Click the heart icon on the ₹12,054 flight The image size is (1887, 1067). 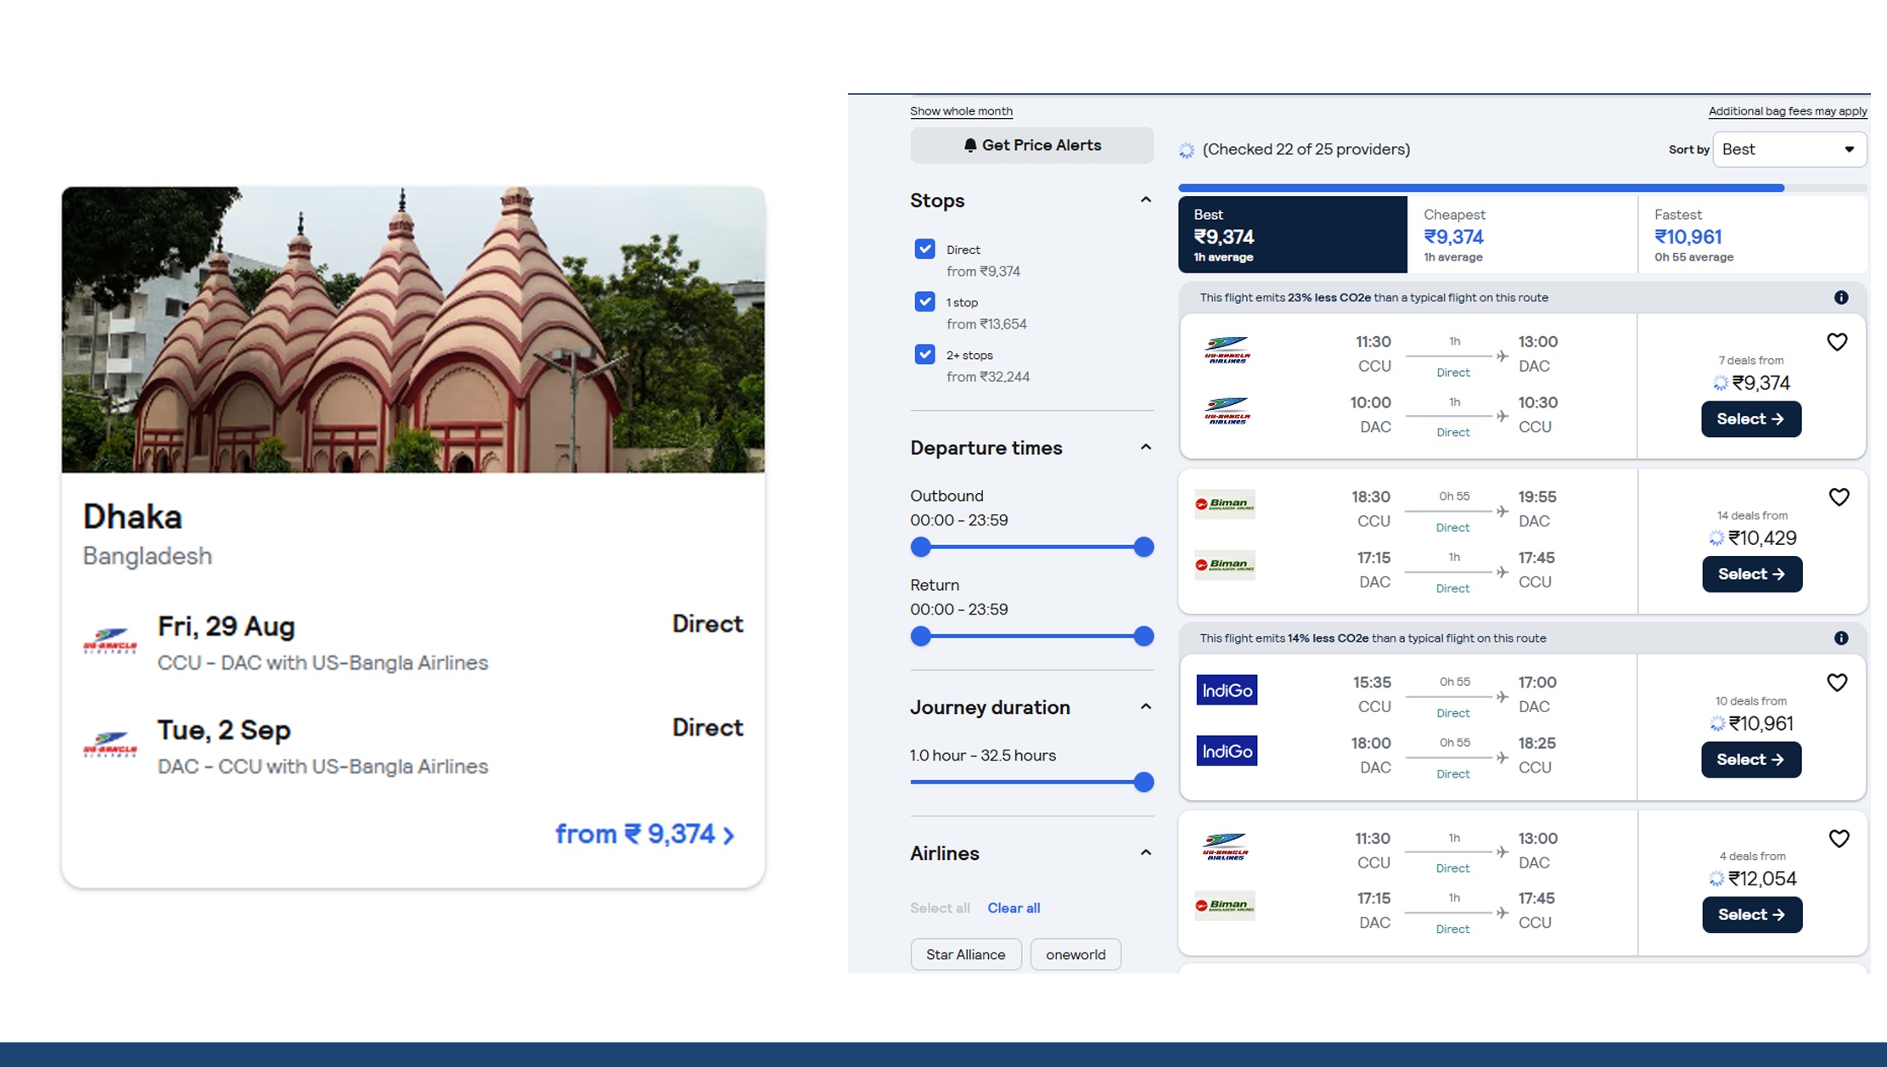1839,839
